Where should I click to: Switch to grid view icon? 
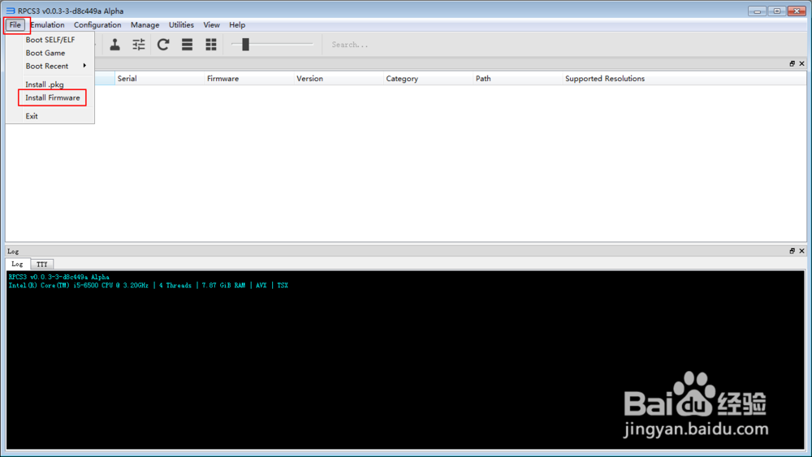point(211,45)
